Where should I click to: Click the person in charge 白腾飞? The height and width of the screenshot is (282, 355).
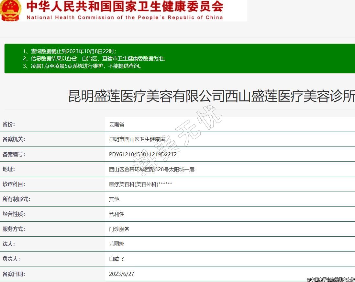click(x=116, y=259)
